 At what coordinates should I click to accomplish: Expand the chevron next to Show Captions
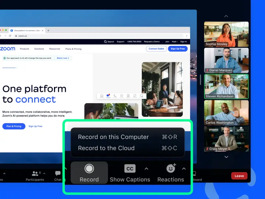click(x=146, y=168)
